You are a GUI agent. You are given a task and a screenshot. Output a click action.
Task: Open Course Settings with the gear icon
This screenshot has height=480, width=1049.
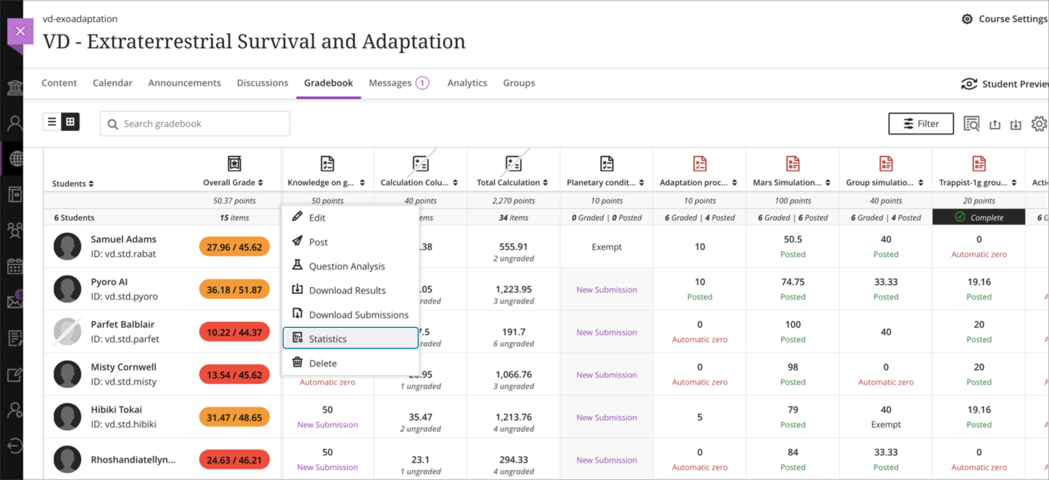click(x=967, y=19)
